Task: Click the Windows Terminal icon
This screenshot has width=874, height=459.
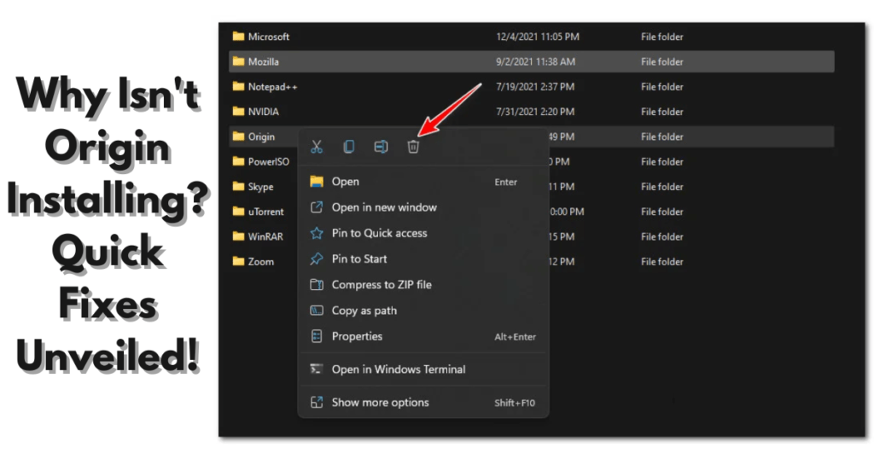Action: click(317, 369)
